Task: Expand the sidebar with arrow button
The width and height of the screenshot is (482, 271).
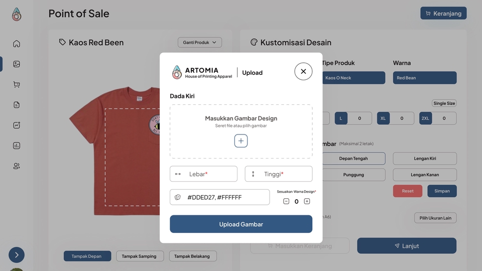Action: coord(17,255)
